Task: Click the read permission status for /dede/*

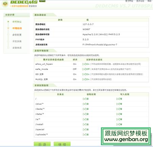Action: point(86,109)
